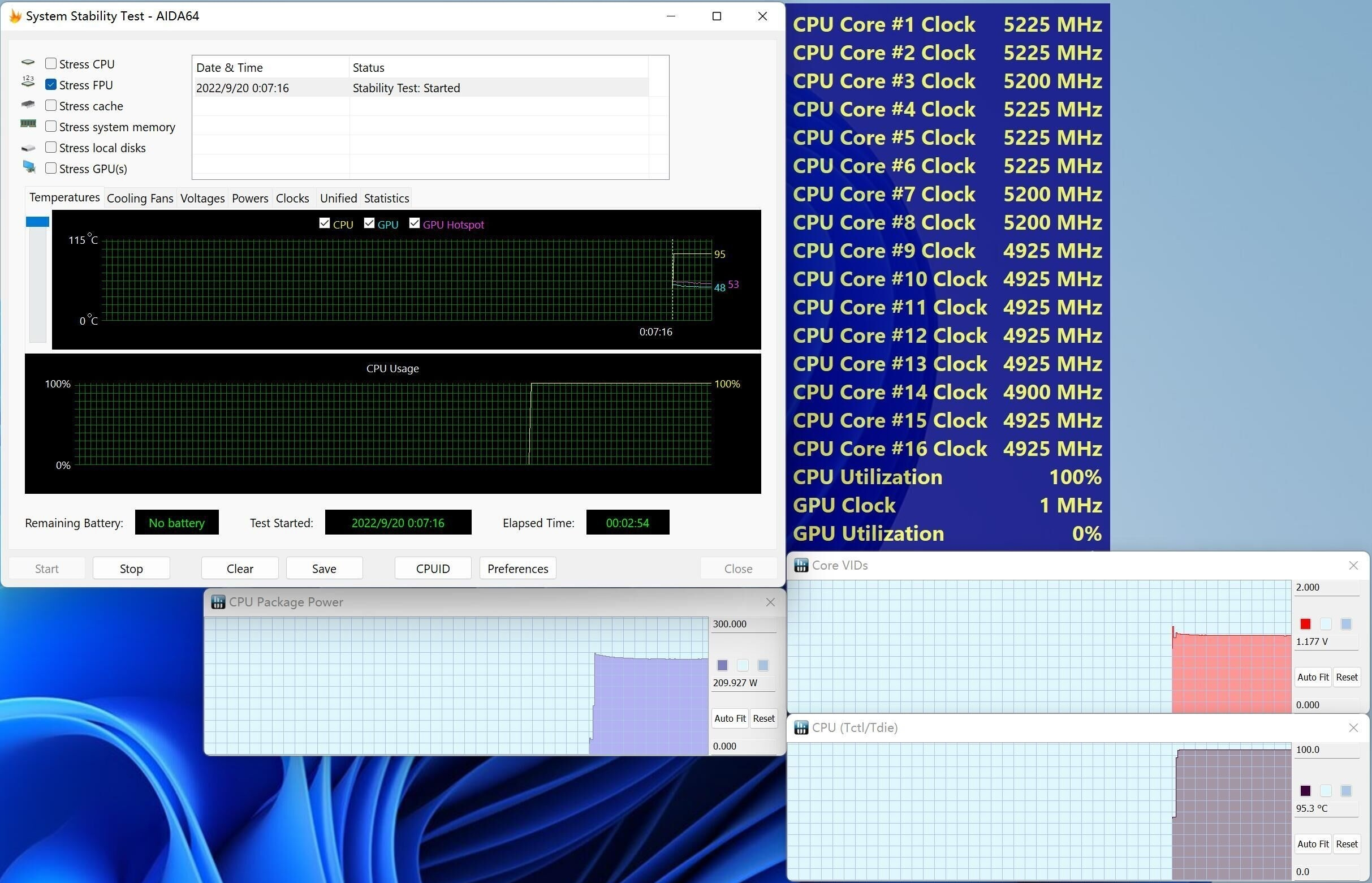Viewport: 1372px width, 883px height.
Task: Click the Stress FPU 123 icon
Action: click(28, 82)
